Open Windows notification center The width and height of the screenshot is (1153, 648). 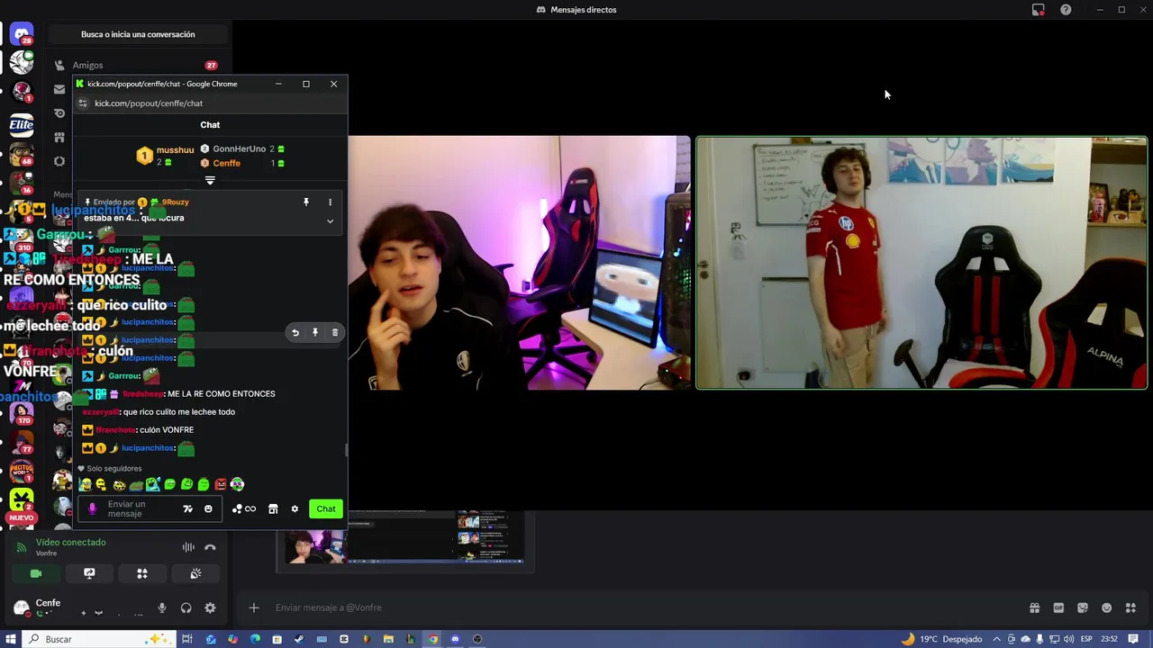tap(1133, 639)
